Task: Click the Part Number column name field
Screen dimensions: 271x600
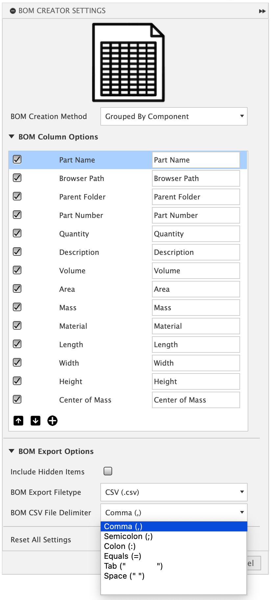Action: [196, 215]
